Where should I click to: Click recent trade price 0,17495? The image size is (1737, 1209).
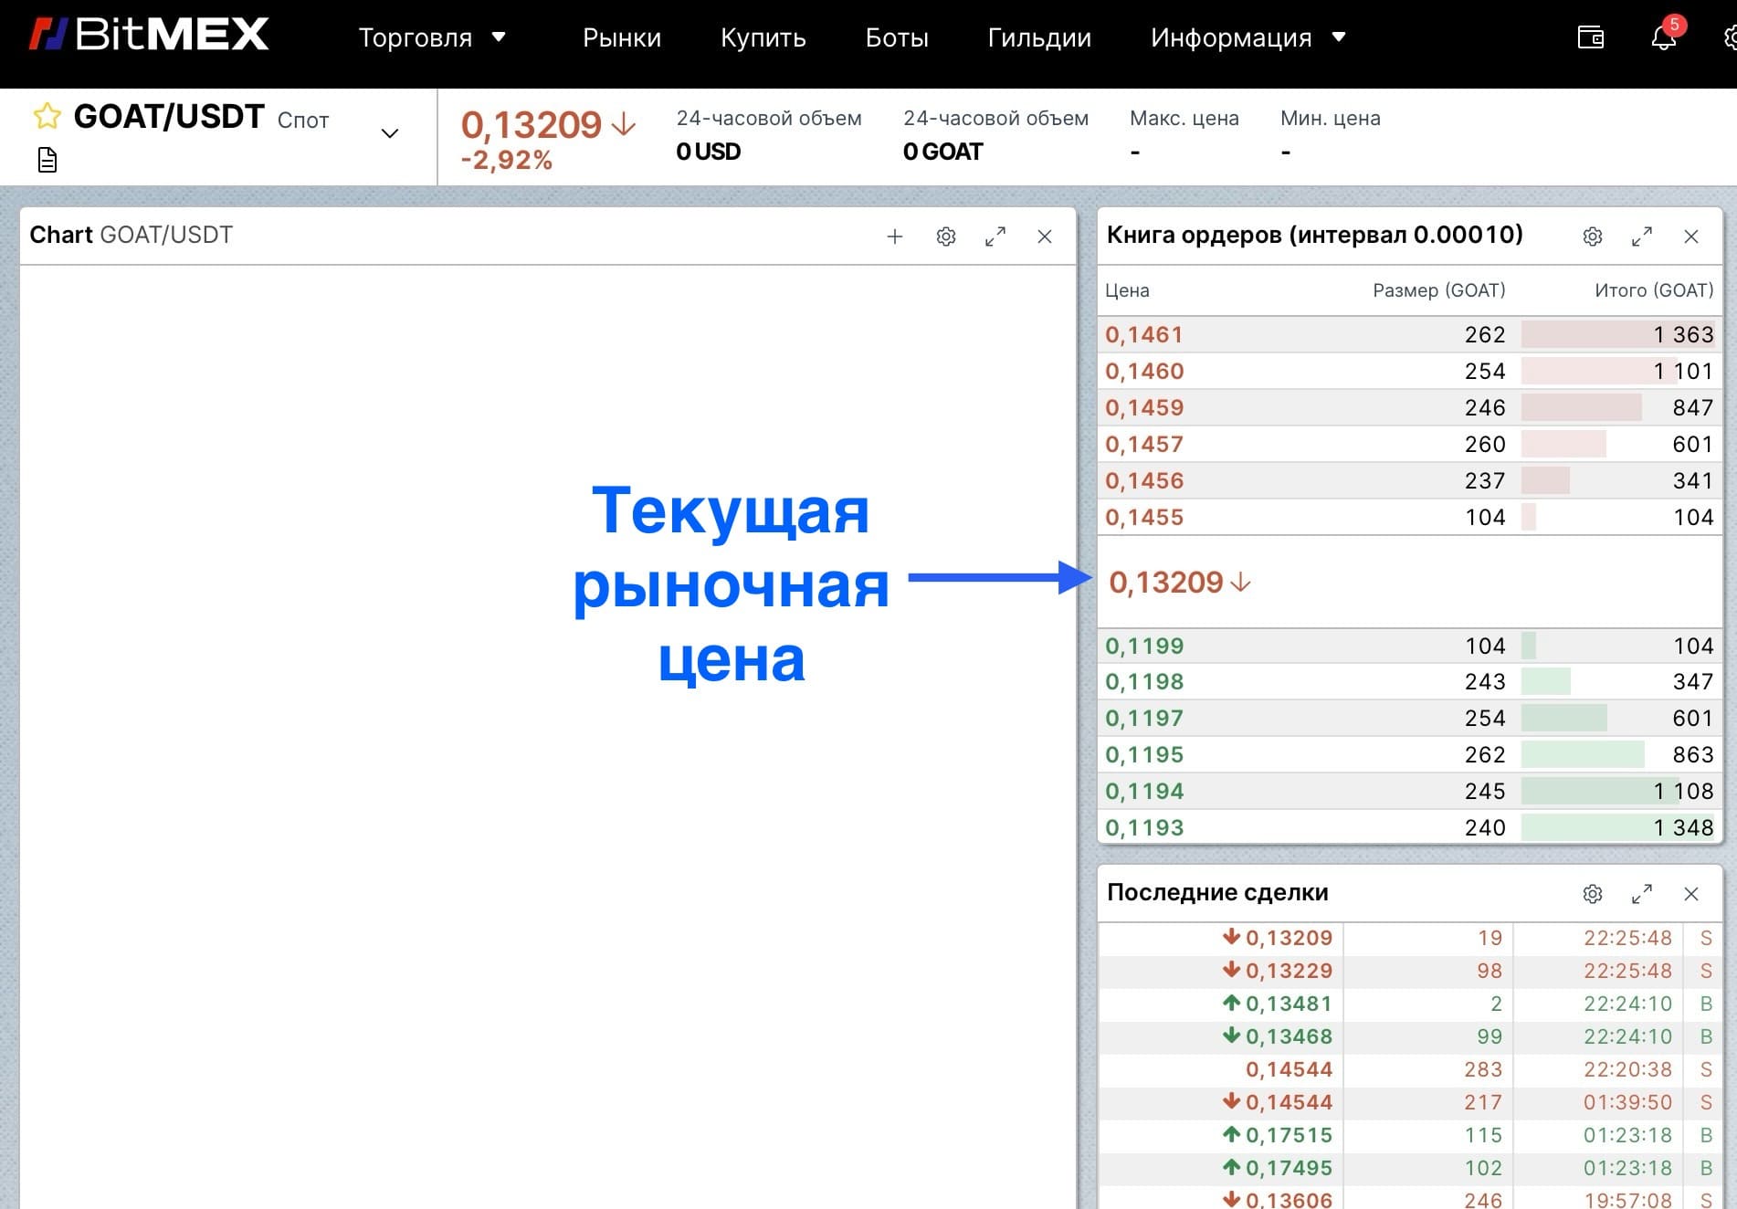coord(1289,1168)
